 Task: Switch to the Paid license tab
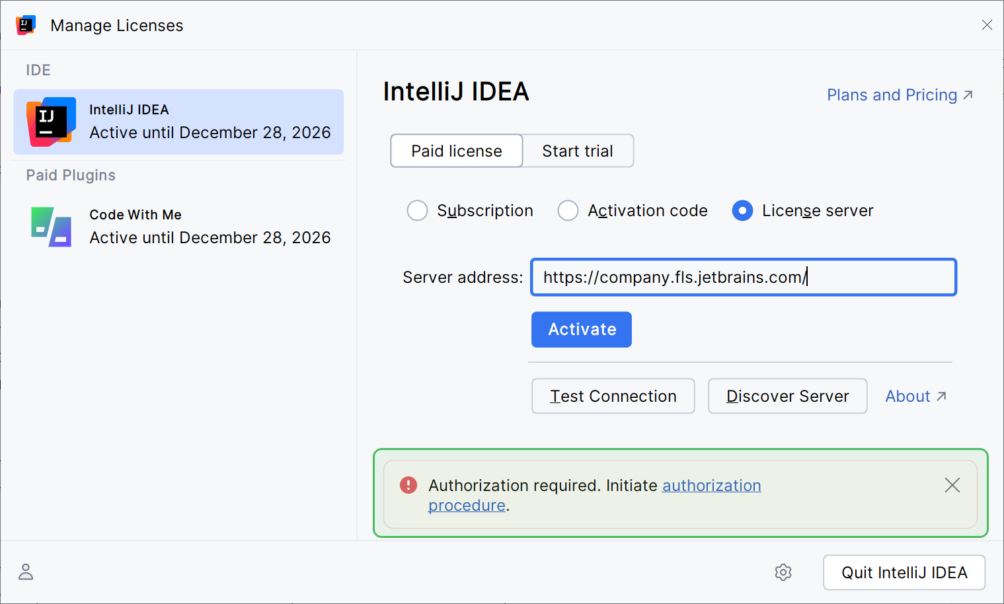coord(455,151)
